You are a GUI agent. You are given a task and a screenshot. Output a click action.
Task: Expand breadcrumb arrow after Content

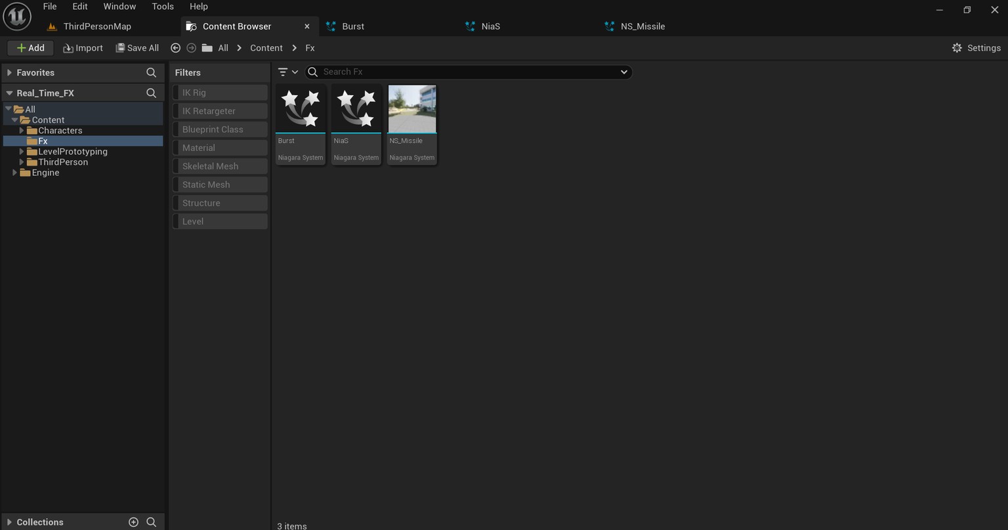click(x=294, y=48)
